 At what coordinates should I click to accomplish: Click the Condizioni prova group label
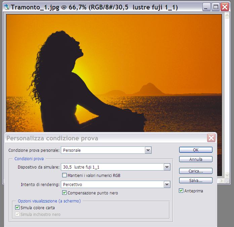point(29,159)
